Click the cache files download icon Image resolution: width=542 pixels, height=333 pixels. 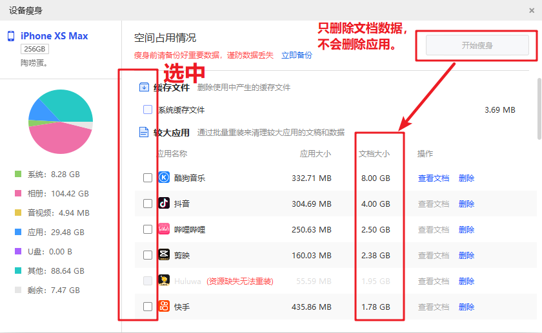pos(144,87)
